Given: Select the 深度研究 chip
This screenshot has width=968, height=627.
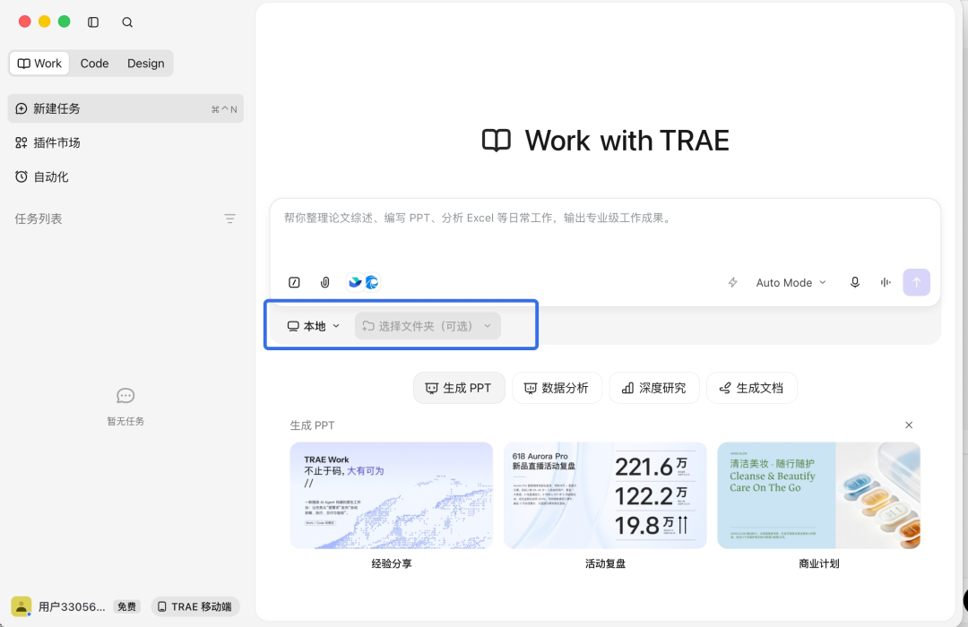Looking at the screenshot, I should pyautogui.click(x=653, y=388).
